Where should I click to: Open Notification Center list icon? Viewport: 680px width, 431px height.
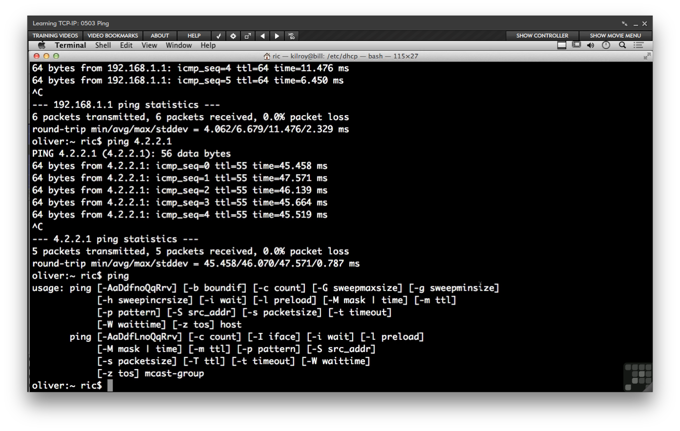click(639, 45)
